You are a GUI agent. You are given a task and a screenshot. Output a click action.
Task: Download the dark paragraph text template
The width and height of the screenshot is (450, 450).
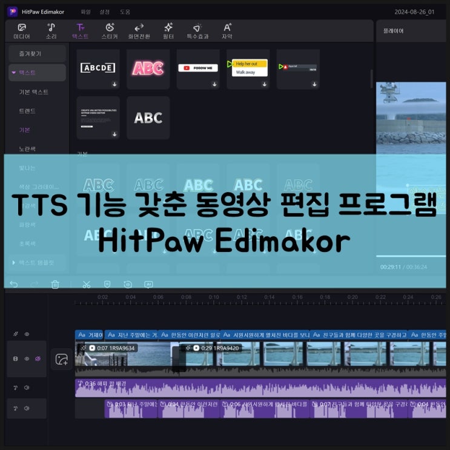[x=114, y=134]
